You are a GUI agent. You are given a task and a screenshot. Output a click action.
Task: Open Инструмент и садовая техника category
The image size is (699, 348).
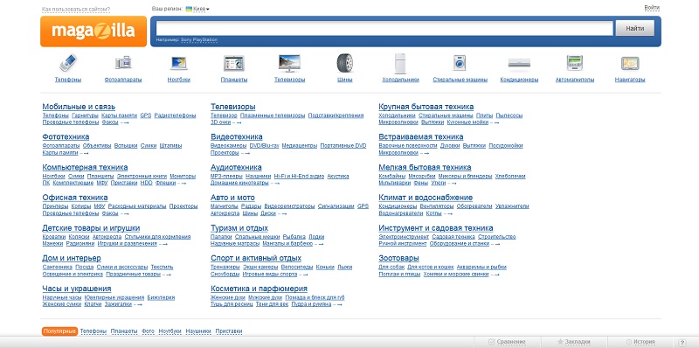pyautogui.click(x=436, y=228)
